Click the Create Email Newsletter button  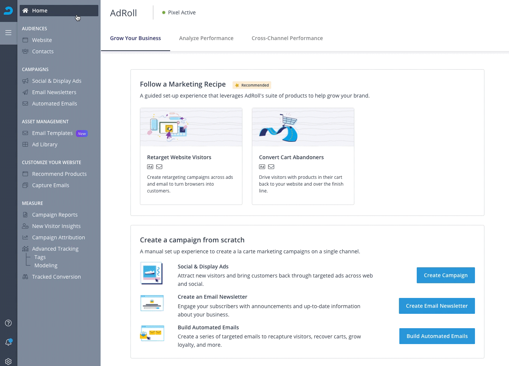437,306
